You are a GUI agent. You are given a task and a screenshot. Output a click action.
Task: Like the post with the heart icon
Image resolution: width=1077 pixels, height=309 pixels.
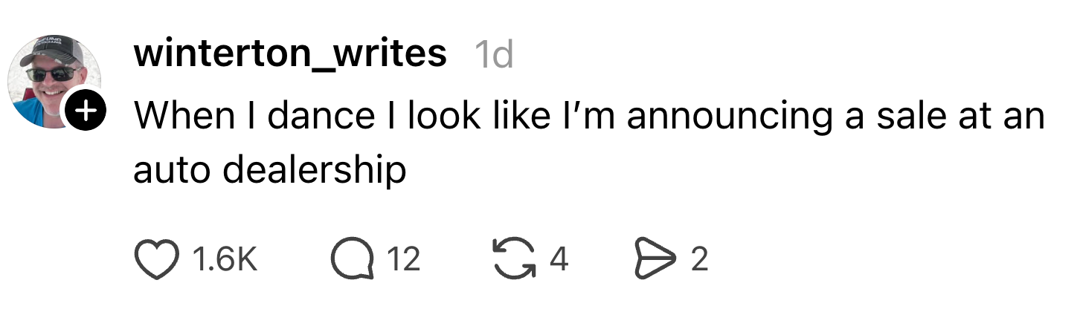tap(158, 259)
